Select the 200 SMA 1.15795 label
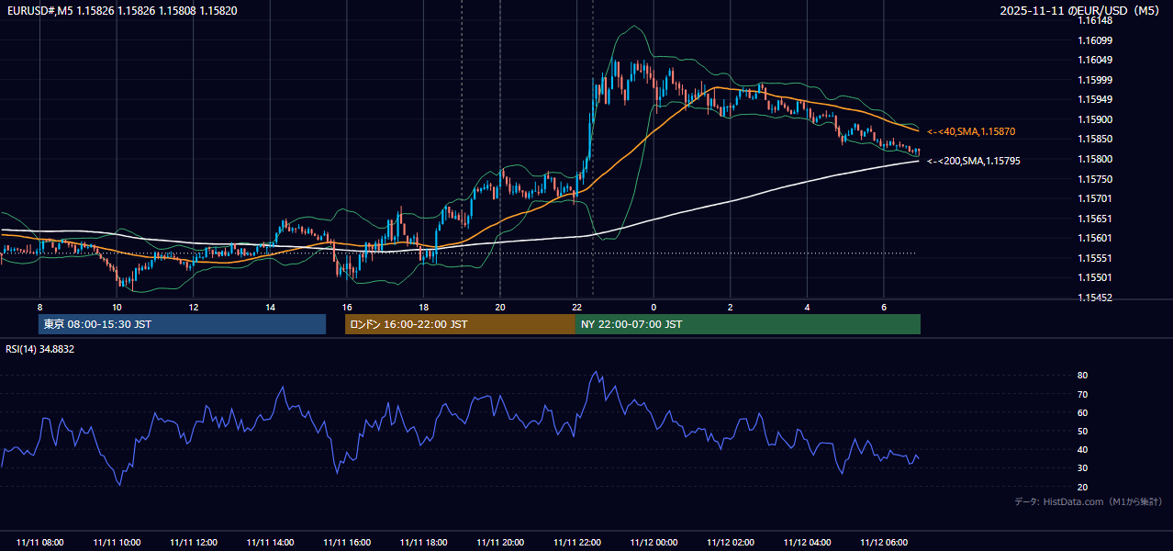 coord(974,161)
